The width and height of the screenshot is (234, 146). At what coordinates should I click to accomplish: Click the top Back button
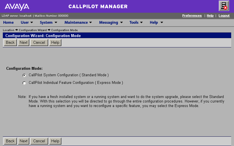tap(10, 43)
